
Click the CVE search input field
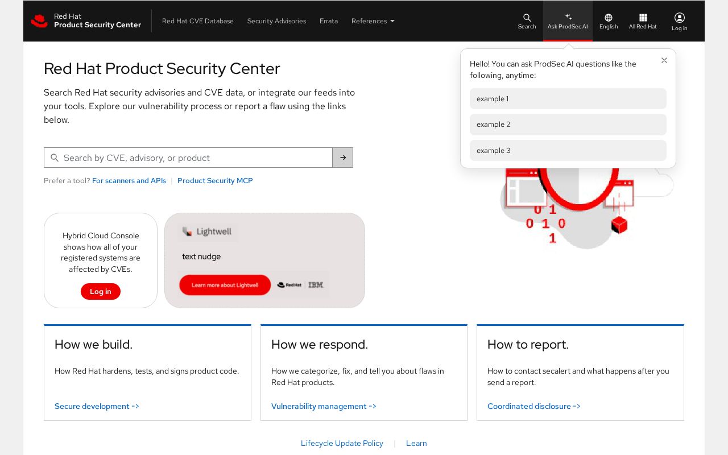[188, 158]
